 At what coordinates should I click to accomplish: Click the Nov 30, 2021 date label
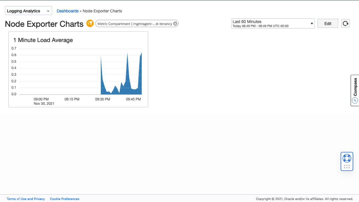(x=44, y=104)
